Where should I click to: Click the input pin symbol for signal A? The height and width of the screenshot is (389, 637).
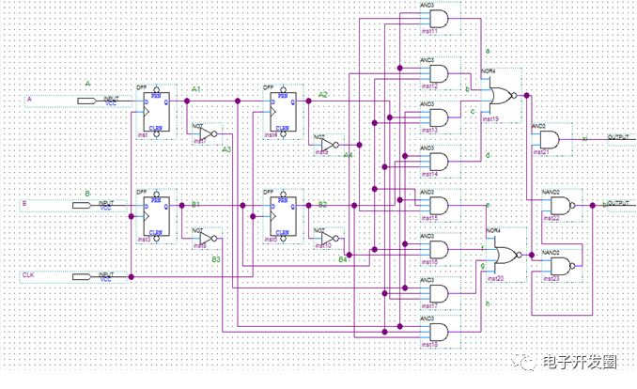[x=86, y=101]
